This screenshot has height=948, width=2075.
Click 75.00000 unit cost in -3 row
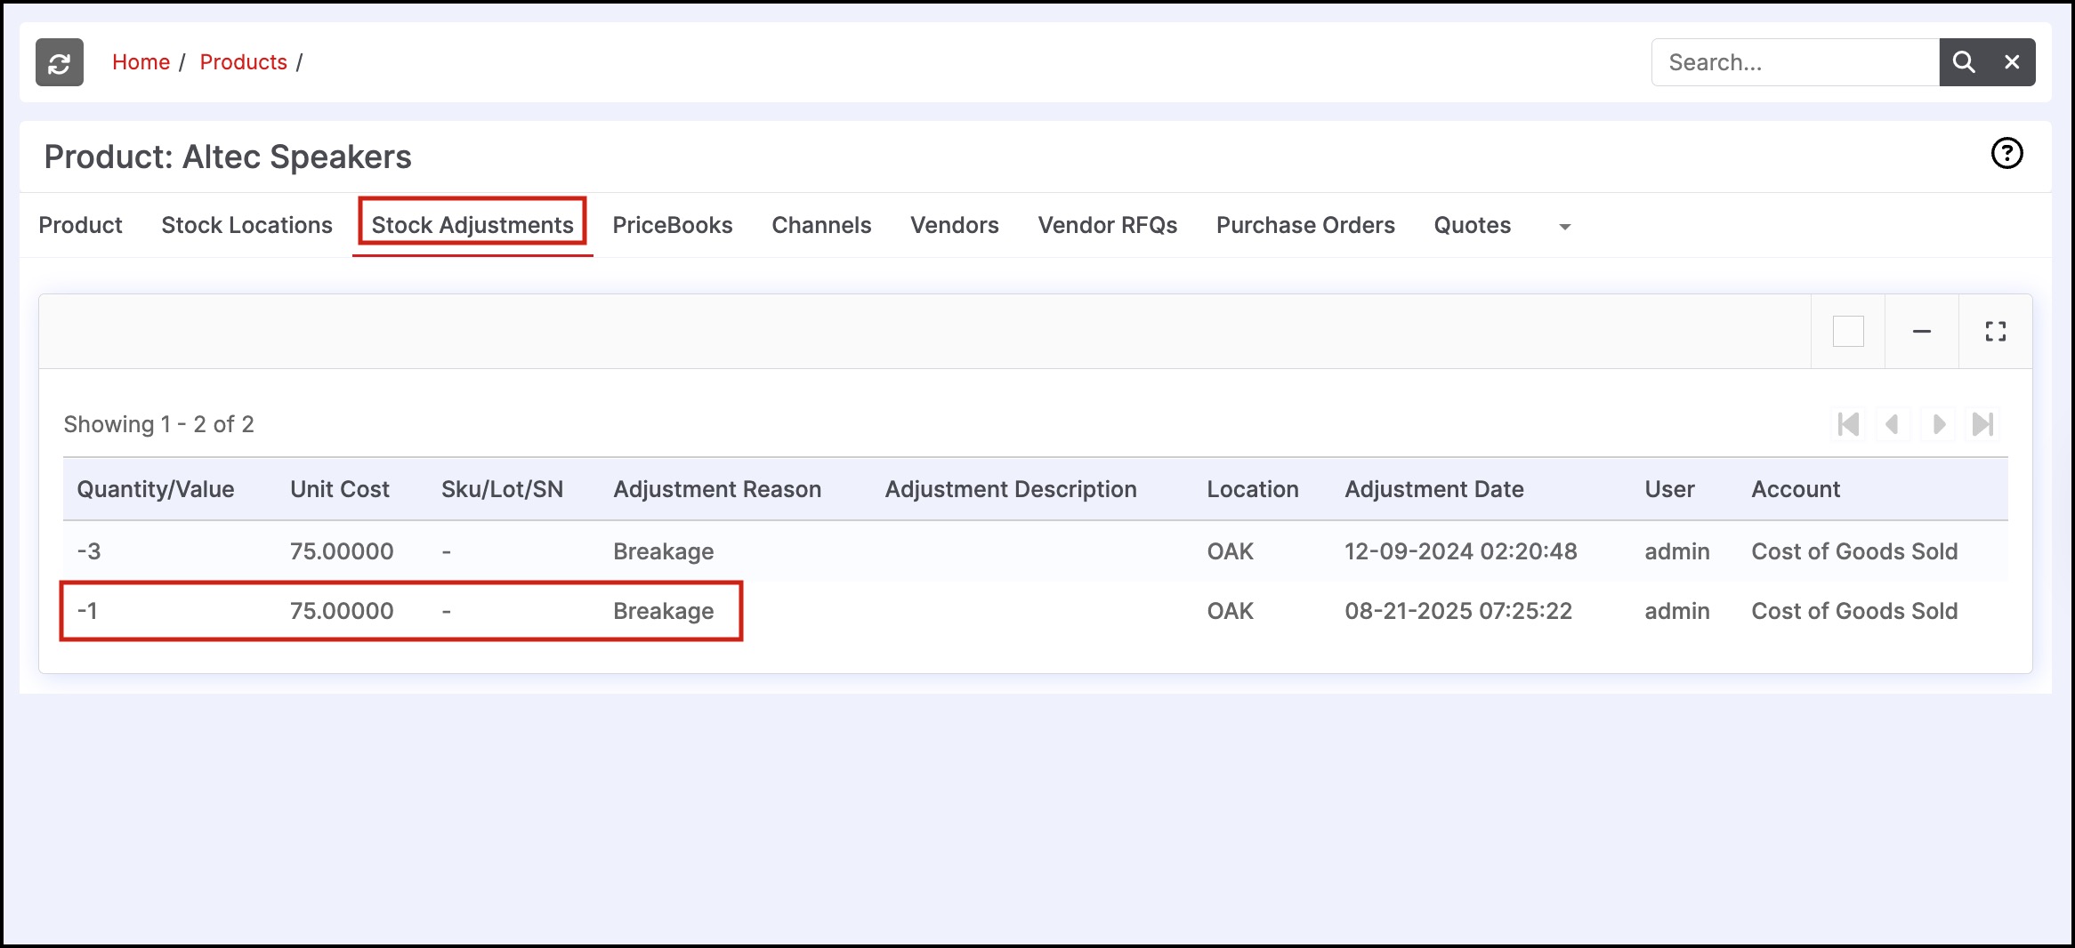342,551
